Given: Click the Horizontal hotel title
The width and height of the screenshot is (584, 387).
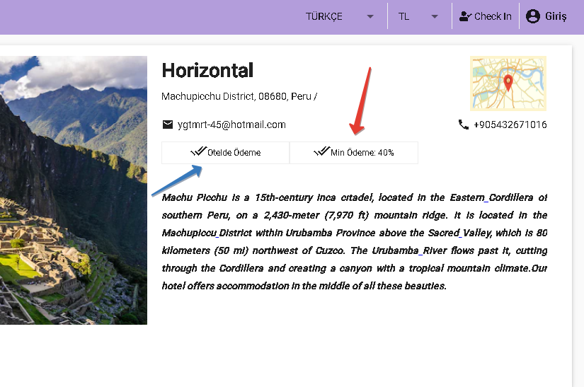Looking at the screenshot, I should pyautogui.click(x=207, y=70).
